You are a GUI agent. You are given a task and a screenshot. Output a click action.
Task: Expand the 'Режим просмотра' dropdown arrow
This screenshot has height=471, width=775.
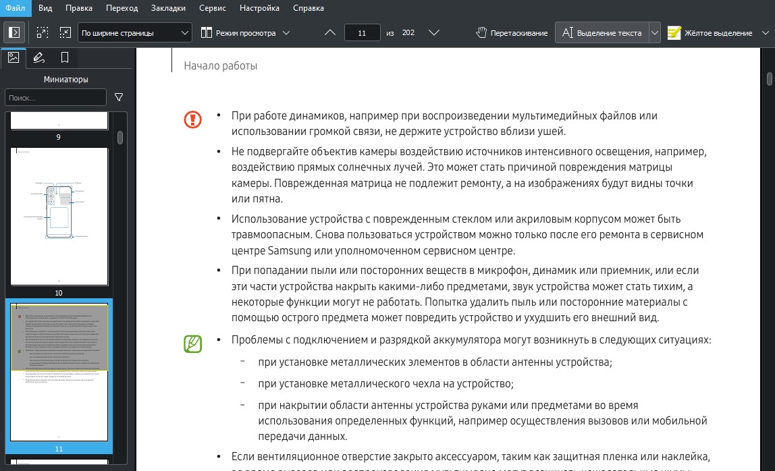pos(286,32)
